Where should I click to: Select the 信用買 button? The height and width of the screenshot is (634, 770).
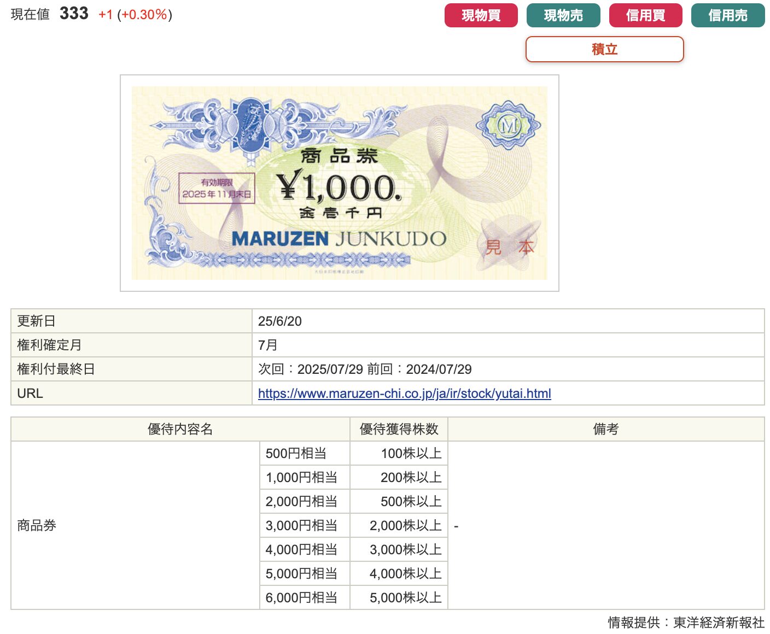tap(645, 15)
